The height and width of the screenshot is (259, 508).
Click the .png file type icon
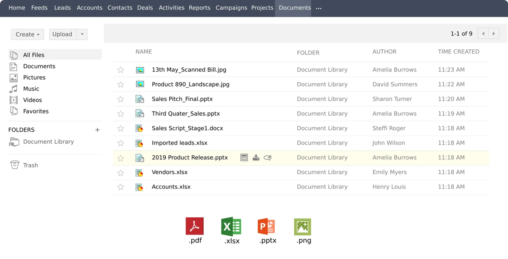[302, 227]
